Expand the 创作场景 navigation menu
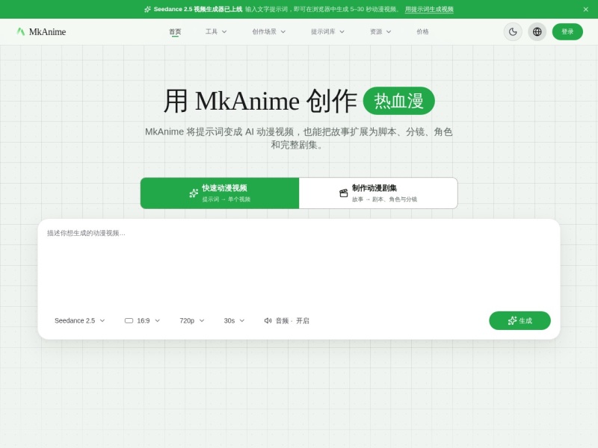The height and width of the screenshot is (448, 598). coord(268,31)
